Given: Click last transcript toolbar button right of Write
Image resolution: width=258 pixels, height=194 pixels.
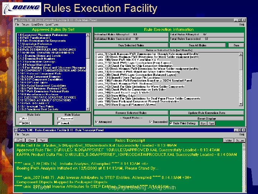Looking at the screenshot, I should tap(240, 140).
